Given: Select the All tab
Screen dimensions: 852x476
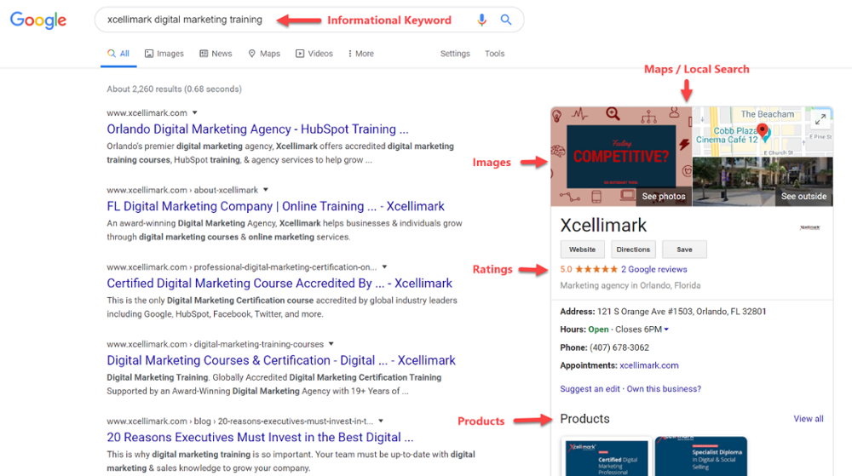Looking at the screenshot, I should pos(118,54).
